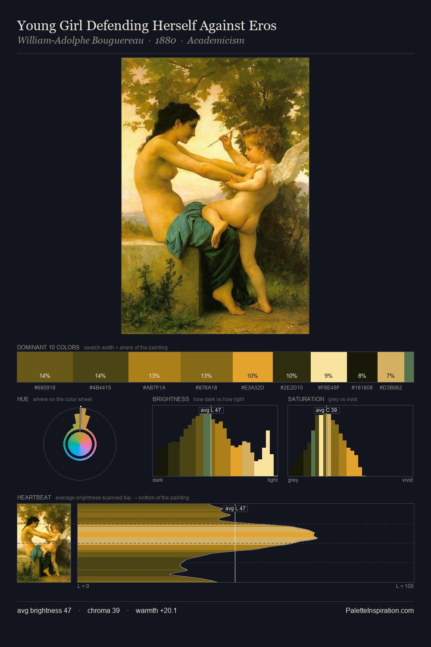The height and width of the screenshot is (647, 431).
Task: Click the hue color wheel
Action: (x=80, y=444)
